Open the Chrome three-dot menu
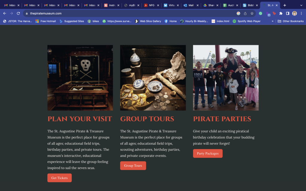This screenshot has width=306, height=191. point(301,13)
